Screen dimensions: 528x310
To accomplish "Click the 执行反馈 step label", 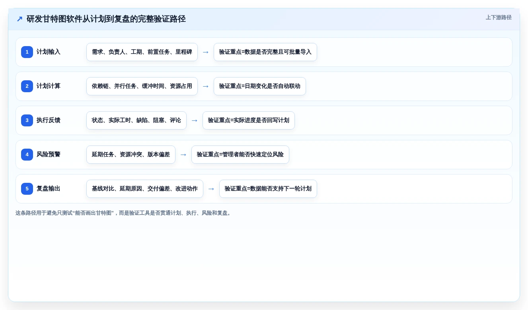I will point(49,120).
